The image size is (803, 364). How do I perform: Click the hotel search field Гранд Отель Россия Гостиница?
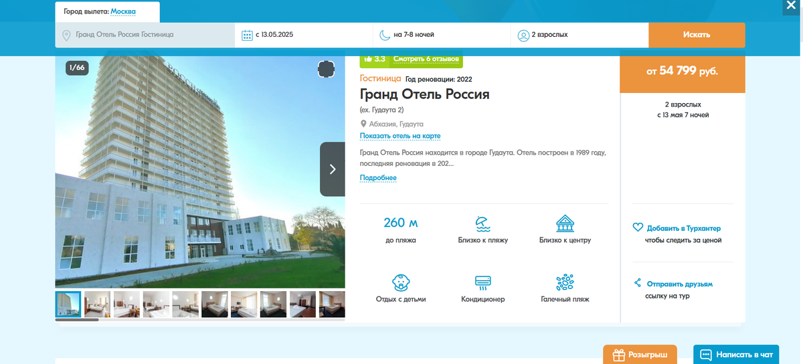(145, 35)
